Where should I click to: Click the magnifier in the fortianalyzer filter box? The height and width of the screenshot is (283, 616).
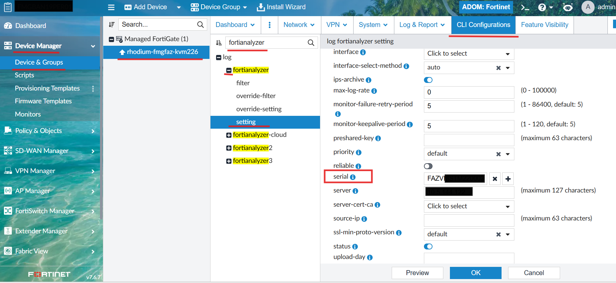click(311, 42)
